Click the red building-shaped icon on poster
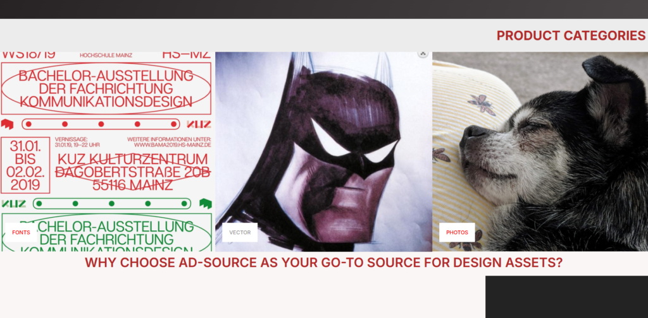The width and height of the screenshot is (648, 318). (7, 124)
